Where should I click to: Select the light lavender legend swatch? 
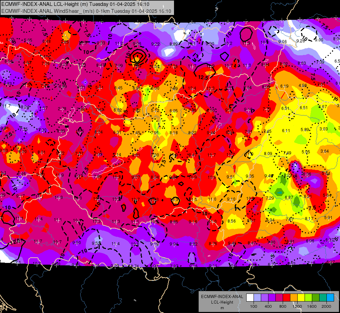[x=257, y=298]
